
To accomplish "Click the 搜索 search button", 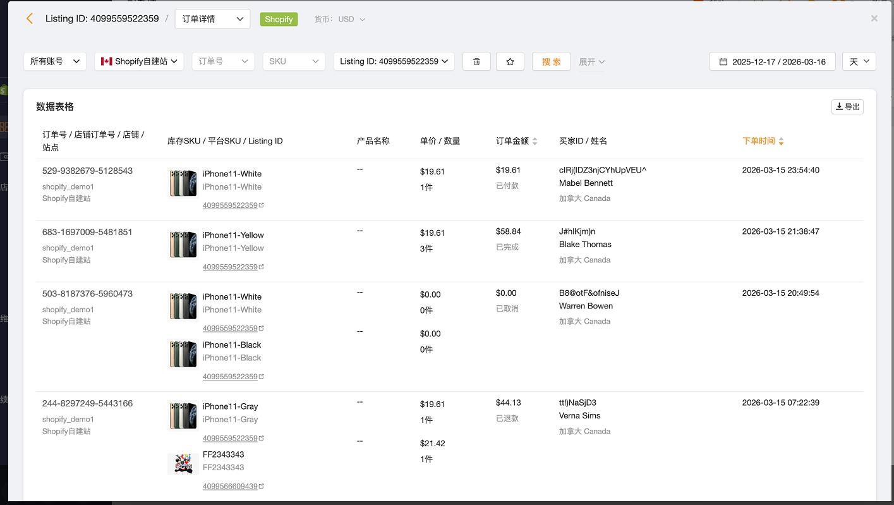I will pos(551,61).
